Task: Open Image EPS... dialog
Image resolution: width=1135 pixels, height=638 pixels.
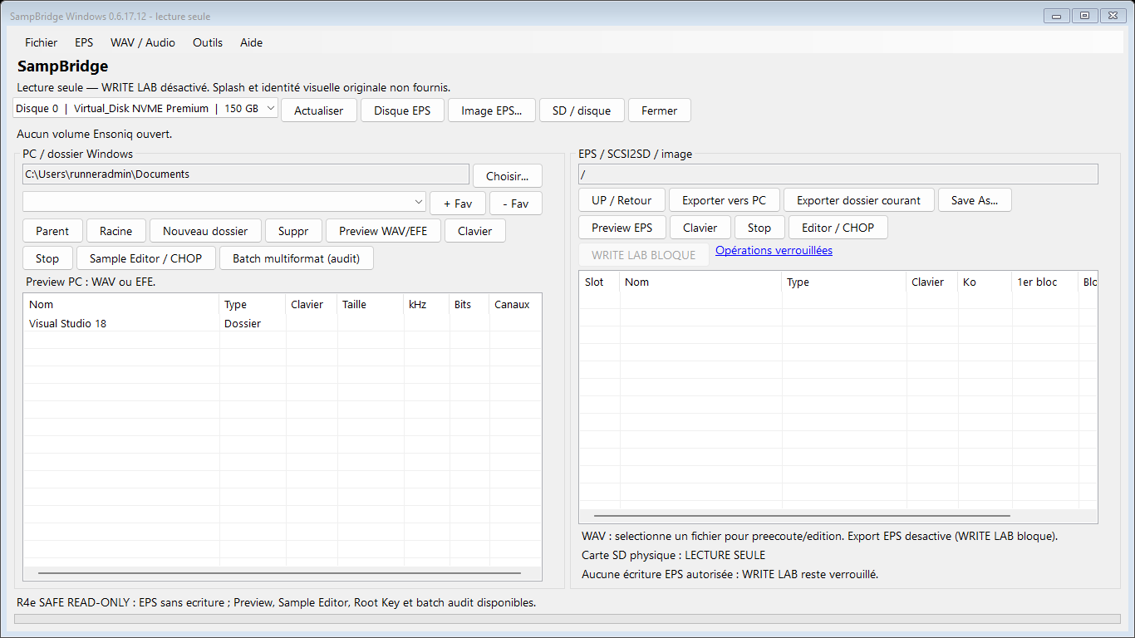Action: 492,110
